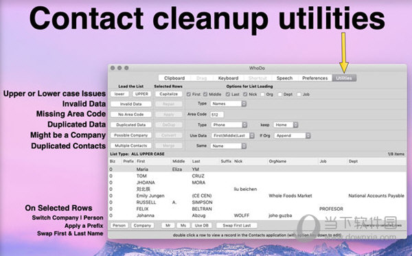Viewport: 412px width, 256px height.
Task: Click the Capitalize button
Action: [168, 94]
